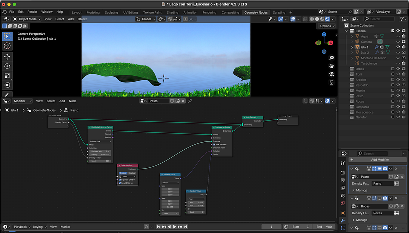Viewport: 409px width, 233px height.
Task: Expand Manage panel under Pasto modifier
Action: (360, 190)
